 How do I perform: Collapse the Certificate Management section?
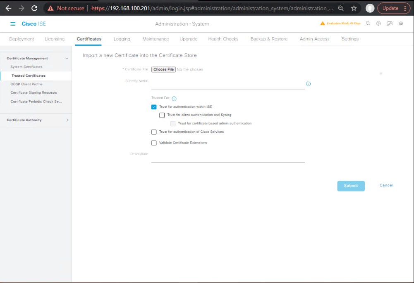coord(67,59)
